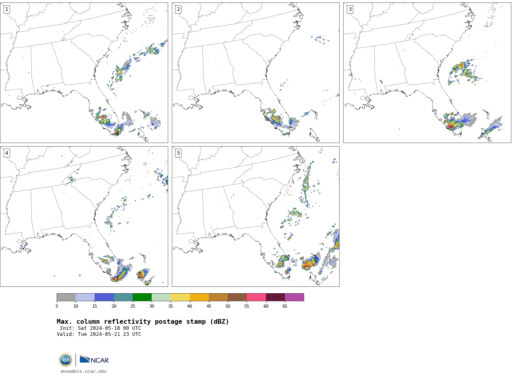515x376 pixels.
Task: Click the panel number 3 label
Action: click(350, 9)
